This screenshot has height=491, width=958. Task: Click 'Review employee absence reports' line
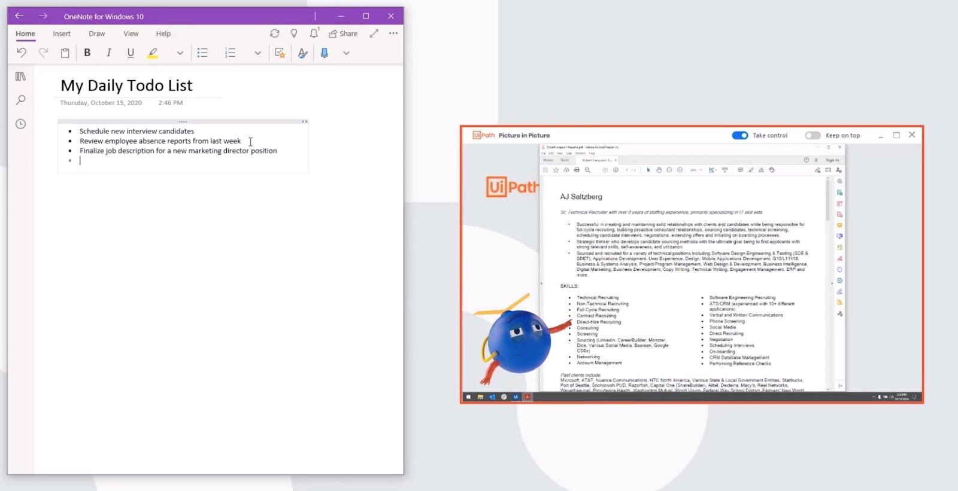pos(160,141)
